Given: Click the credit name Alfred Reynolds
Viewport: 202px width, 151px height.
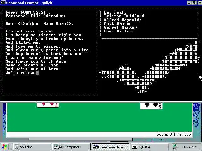Looking at the screenshot, I should [123, 20].
